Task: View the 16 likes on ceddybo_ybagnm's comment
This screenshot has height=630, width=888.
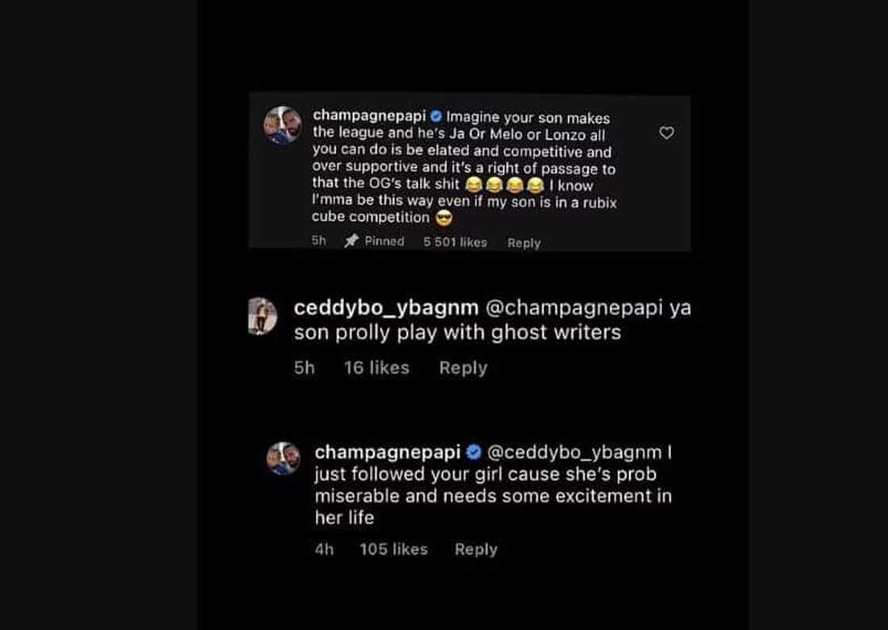Action: [377, 367]
